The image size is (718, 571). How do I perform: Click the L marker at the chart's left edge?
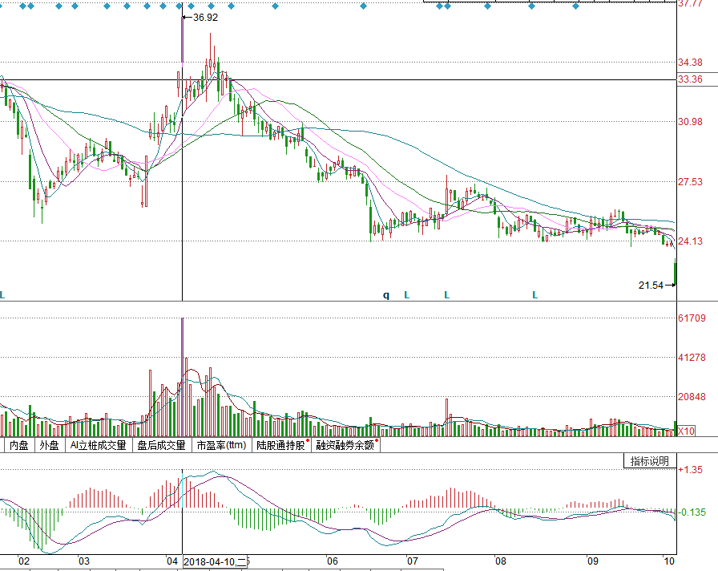pyautogui.click(x=2, y=294)
